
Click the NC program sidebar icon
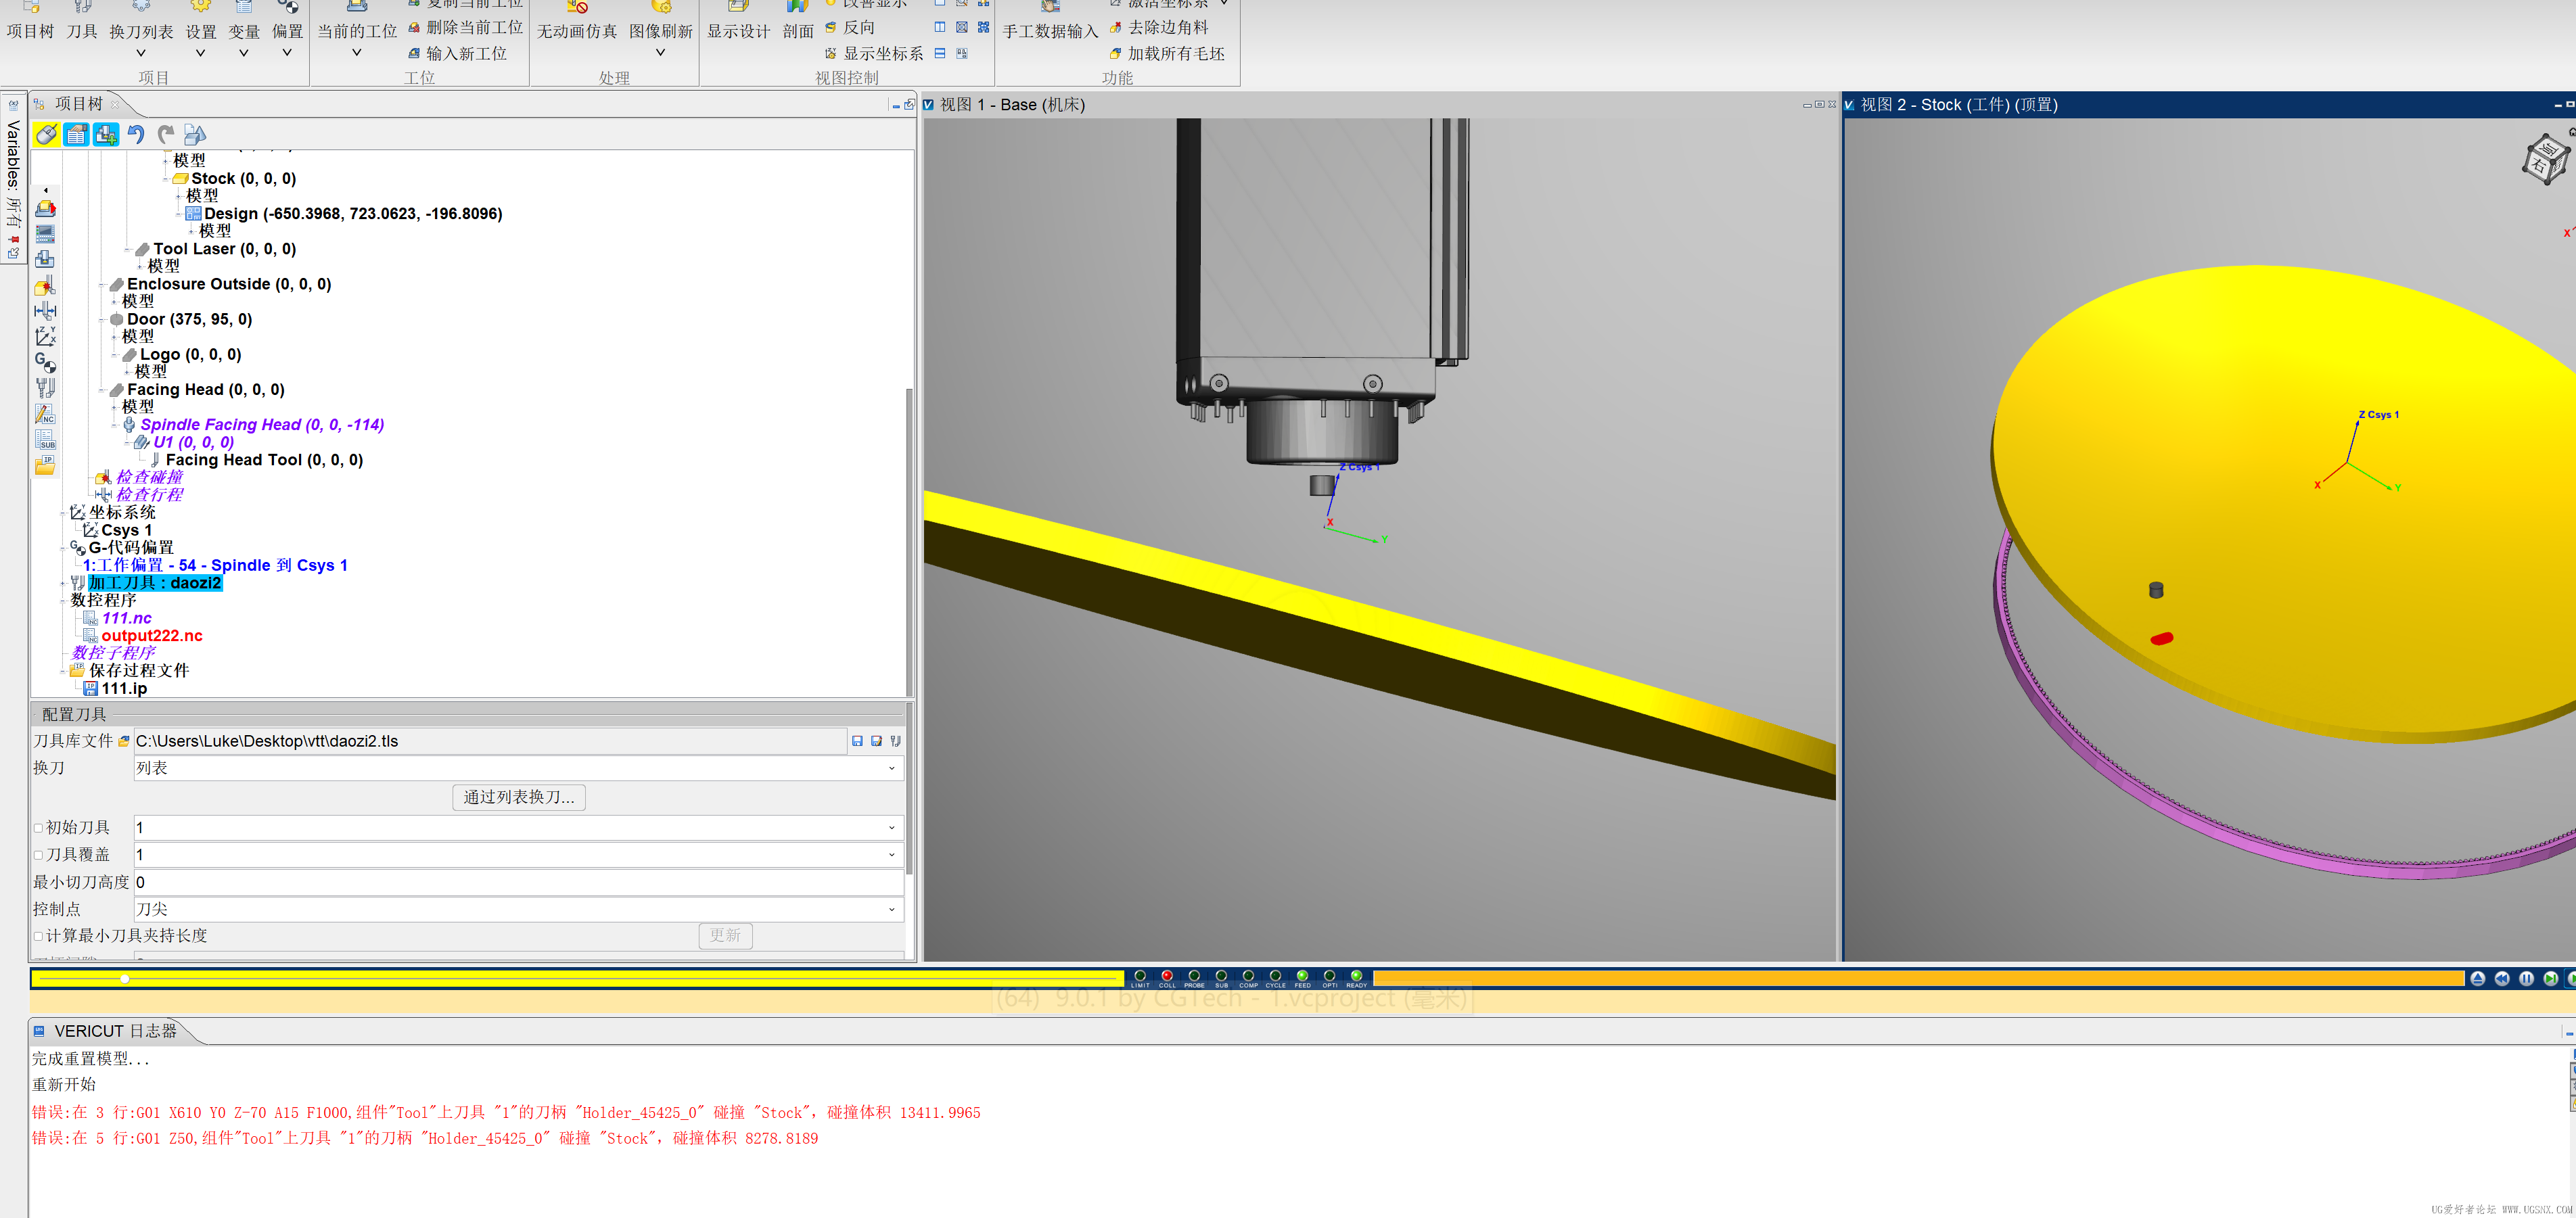pyautogui.click(x=45, y=413)
